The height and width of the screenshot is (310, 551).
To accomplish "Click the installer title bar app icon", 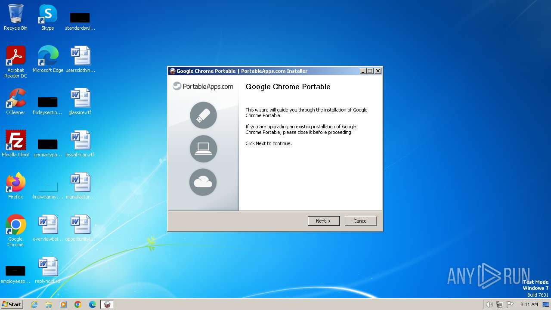I will (x=173, y=71).
